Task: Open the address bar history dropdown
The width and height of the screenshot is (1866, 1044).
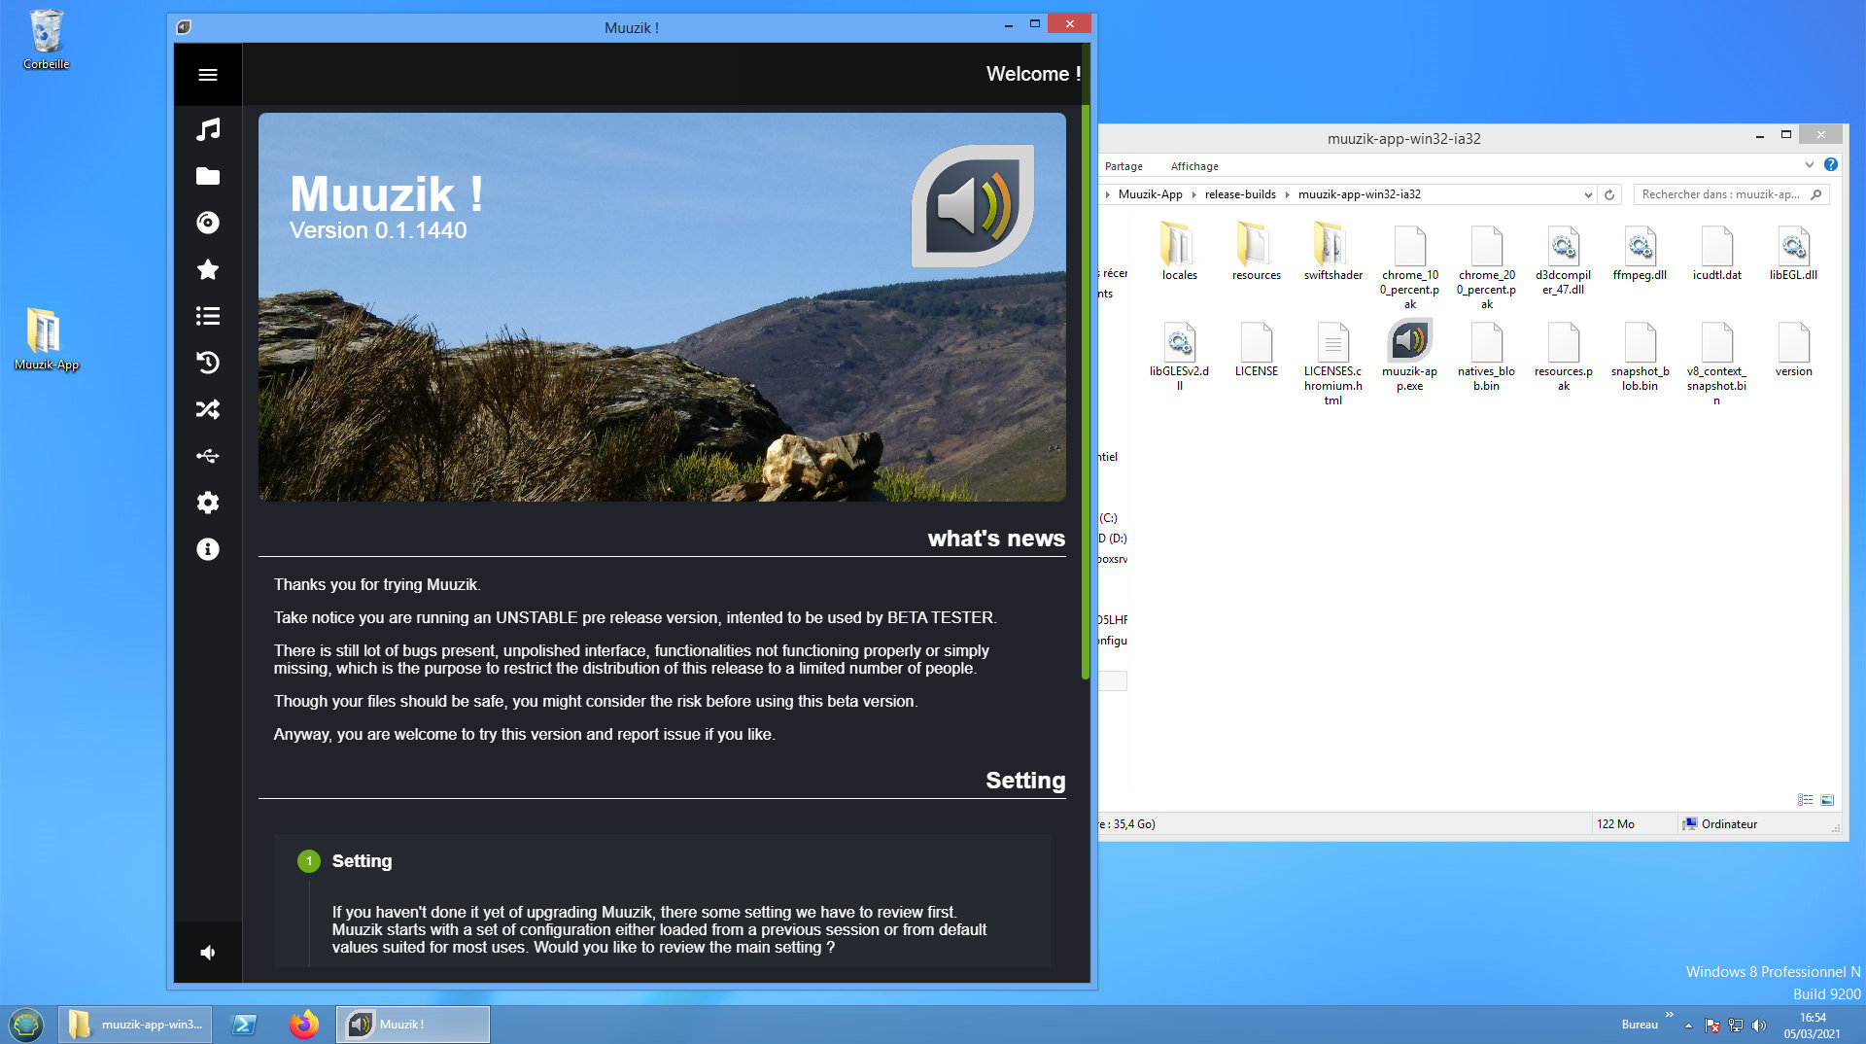Action: pos(1588,194)
